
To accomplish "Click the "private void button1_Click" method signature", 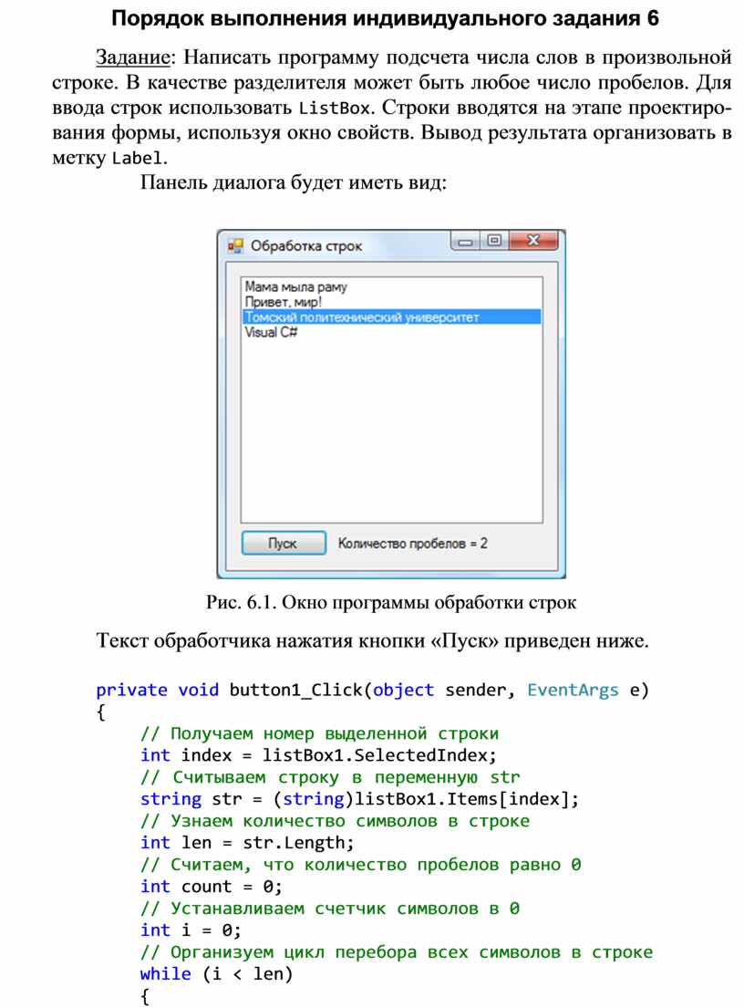I will [372, 690].
